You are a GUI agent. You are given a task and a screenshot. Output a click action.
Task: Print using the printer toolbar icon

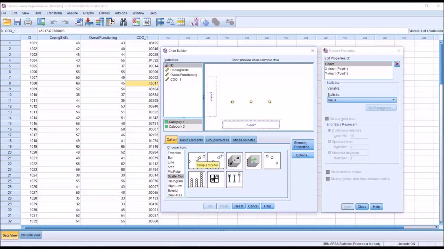point(28,22)
